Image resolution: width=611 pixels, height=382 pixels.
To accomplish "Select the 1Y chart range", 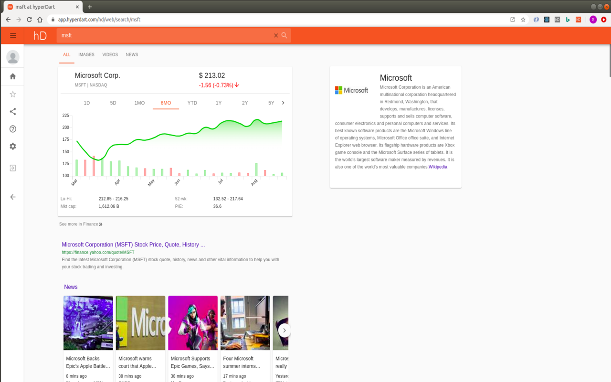I will point(219,103).
